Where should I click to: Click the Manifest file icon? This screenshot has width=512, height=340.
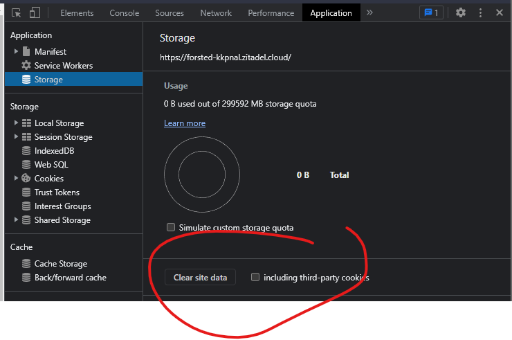click(26, 52)
